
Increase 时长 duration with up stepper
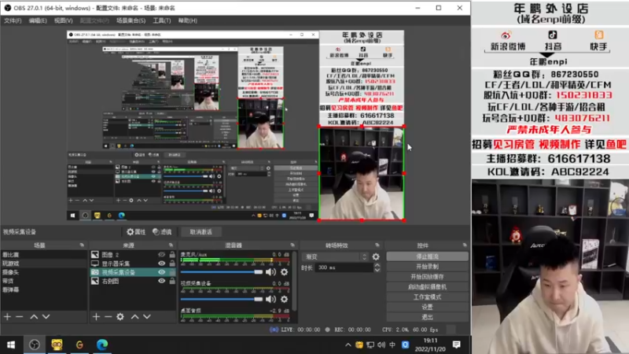tap(377, 265)
